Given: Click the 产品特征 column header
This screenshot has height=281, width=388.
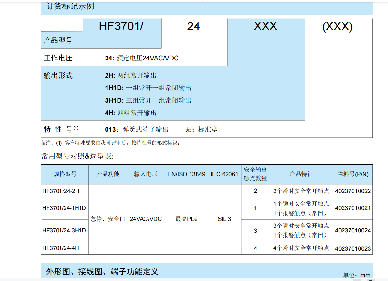Looking at the screenshot, I should pos(301,174).
